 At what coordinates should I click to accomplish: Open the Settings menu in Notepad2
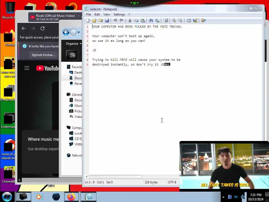point(119,14)
